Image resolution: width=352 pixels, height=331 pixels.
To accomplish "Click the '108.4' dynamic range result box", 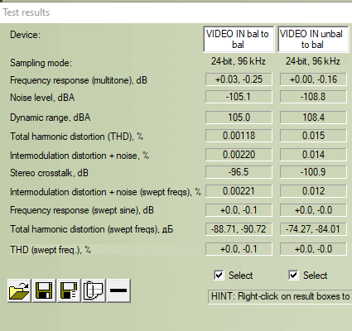I will coord(313,118).
